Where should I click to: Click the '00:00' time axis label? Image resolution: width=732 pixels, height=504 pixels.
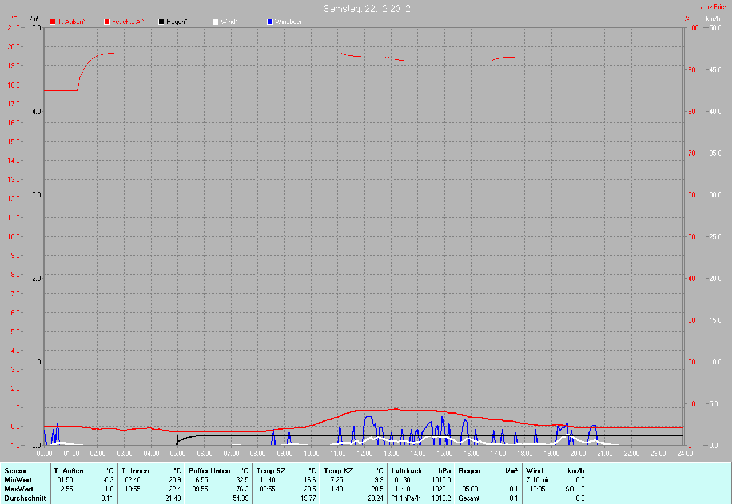(45, 454)
